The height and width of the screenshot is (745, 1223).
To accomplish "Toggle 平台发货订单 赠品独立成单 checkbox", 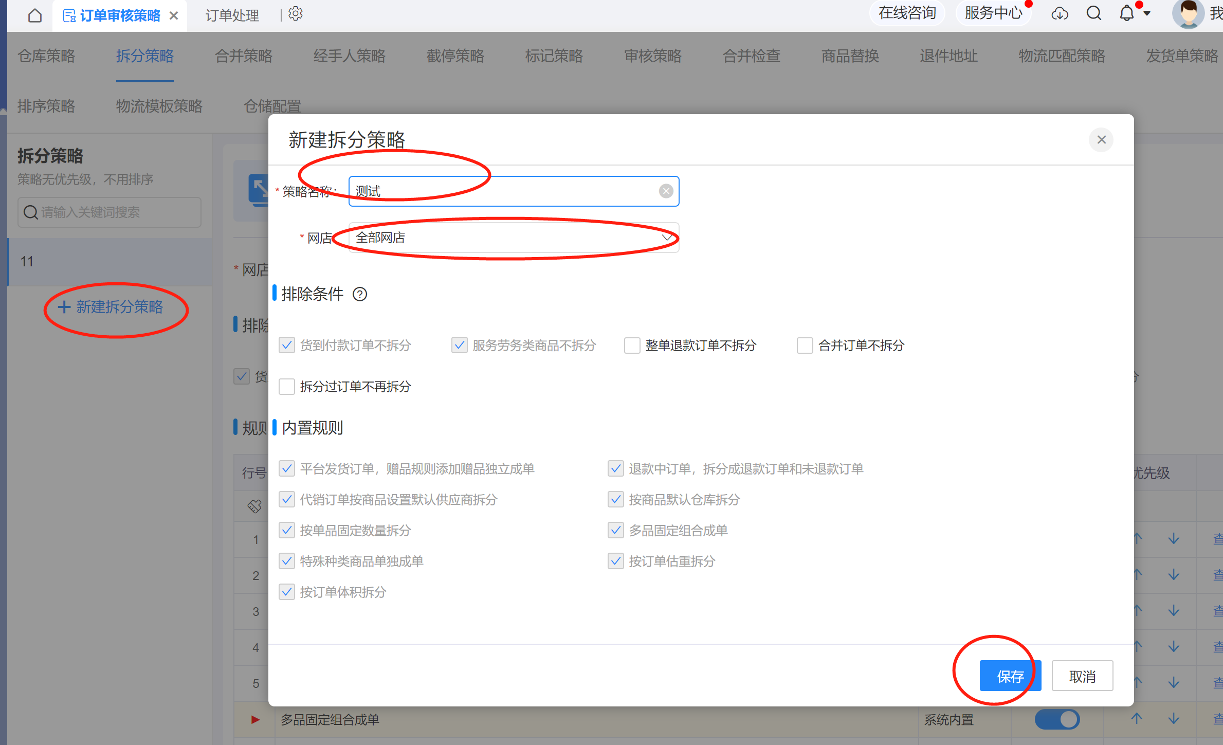I will [286, 469].
